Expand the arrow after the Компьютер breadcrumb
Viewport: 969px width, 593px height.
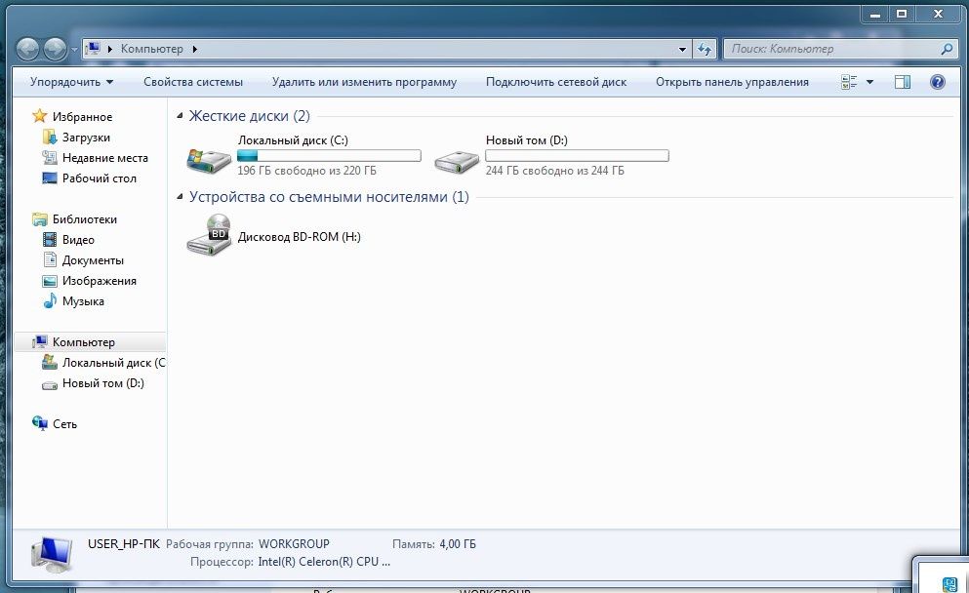194,49
